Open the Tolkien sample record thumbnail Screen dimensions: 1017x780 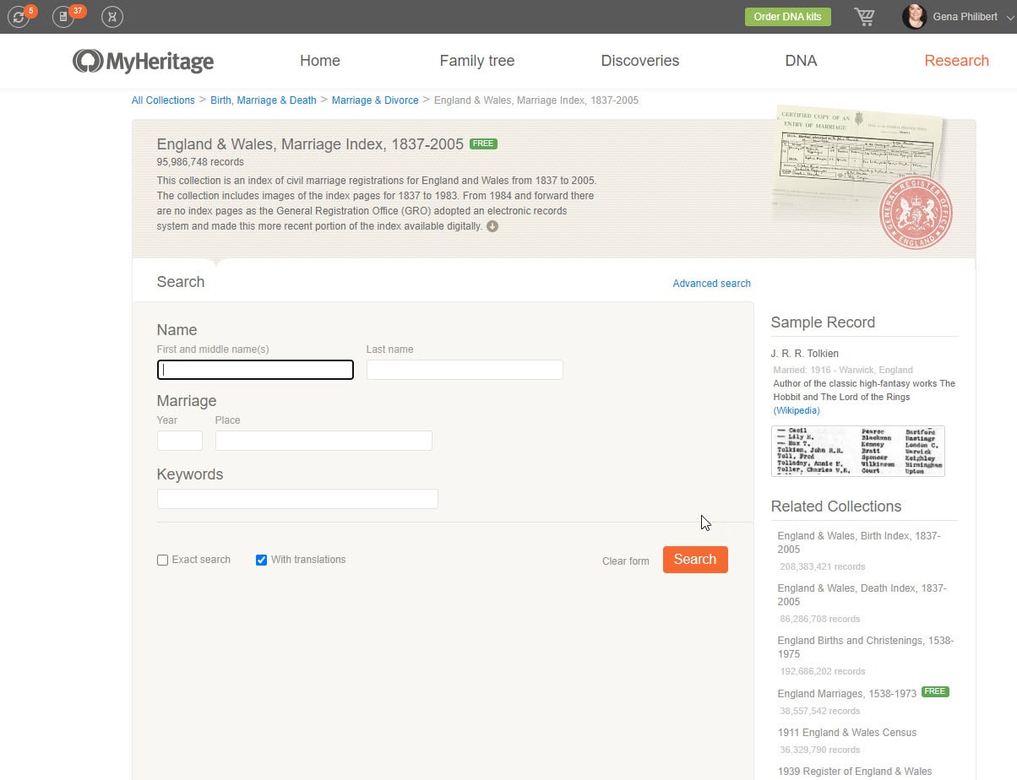[x=857, y=451]
